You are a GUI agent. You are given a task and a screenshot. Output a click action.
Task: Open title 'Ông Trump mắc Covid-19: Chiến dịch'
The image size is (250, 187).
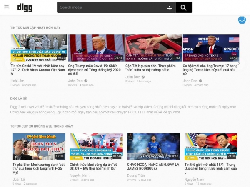(x=95, y=70)
